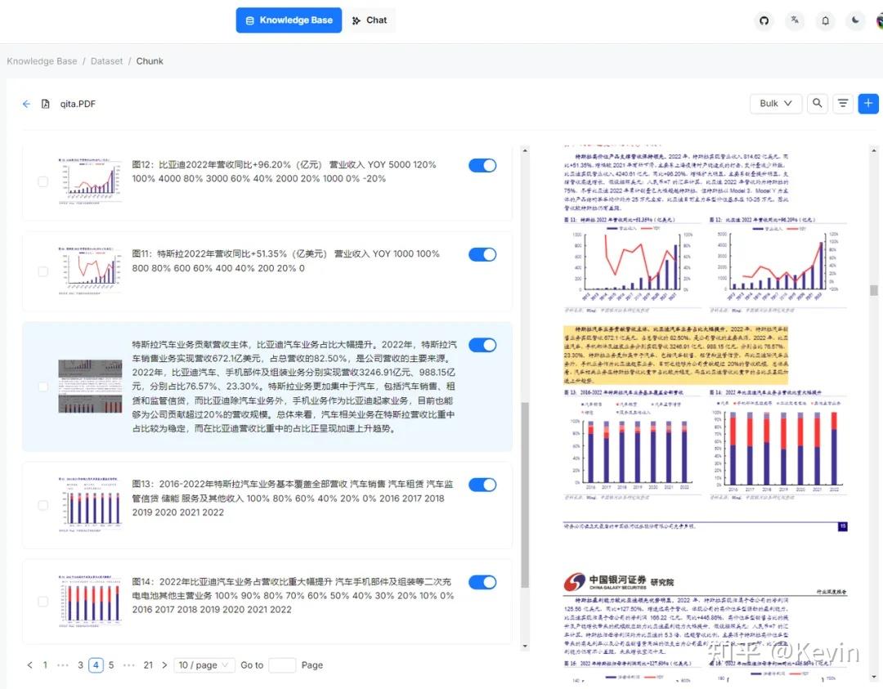Screen dimensions: 883x689
Task: Open chunk search with the magnifier icon
Action: pyautogui.click(x=817, y=104)
